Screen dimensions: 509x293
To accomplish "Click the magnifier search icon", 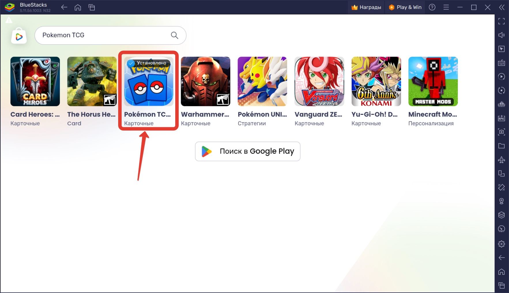I will (x=174, y=35).
